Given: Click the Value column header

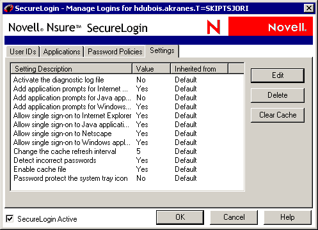Looking at the screenshot, I should (x=152, y=69).
